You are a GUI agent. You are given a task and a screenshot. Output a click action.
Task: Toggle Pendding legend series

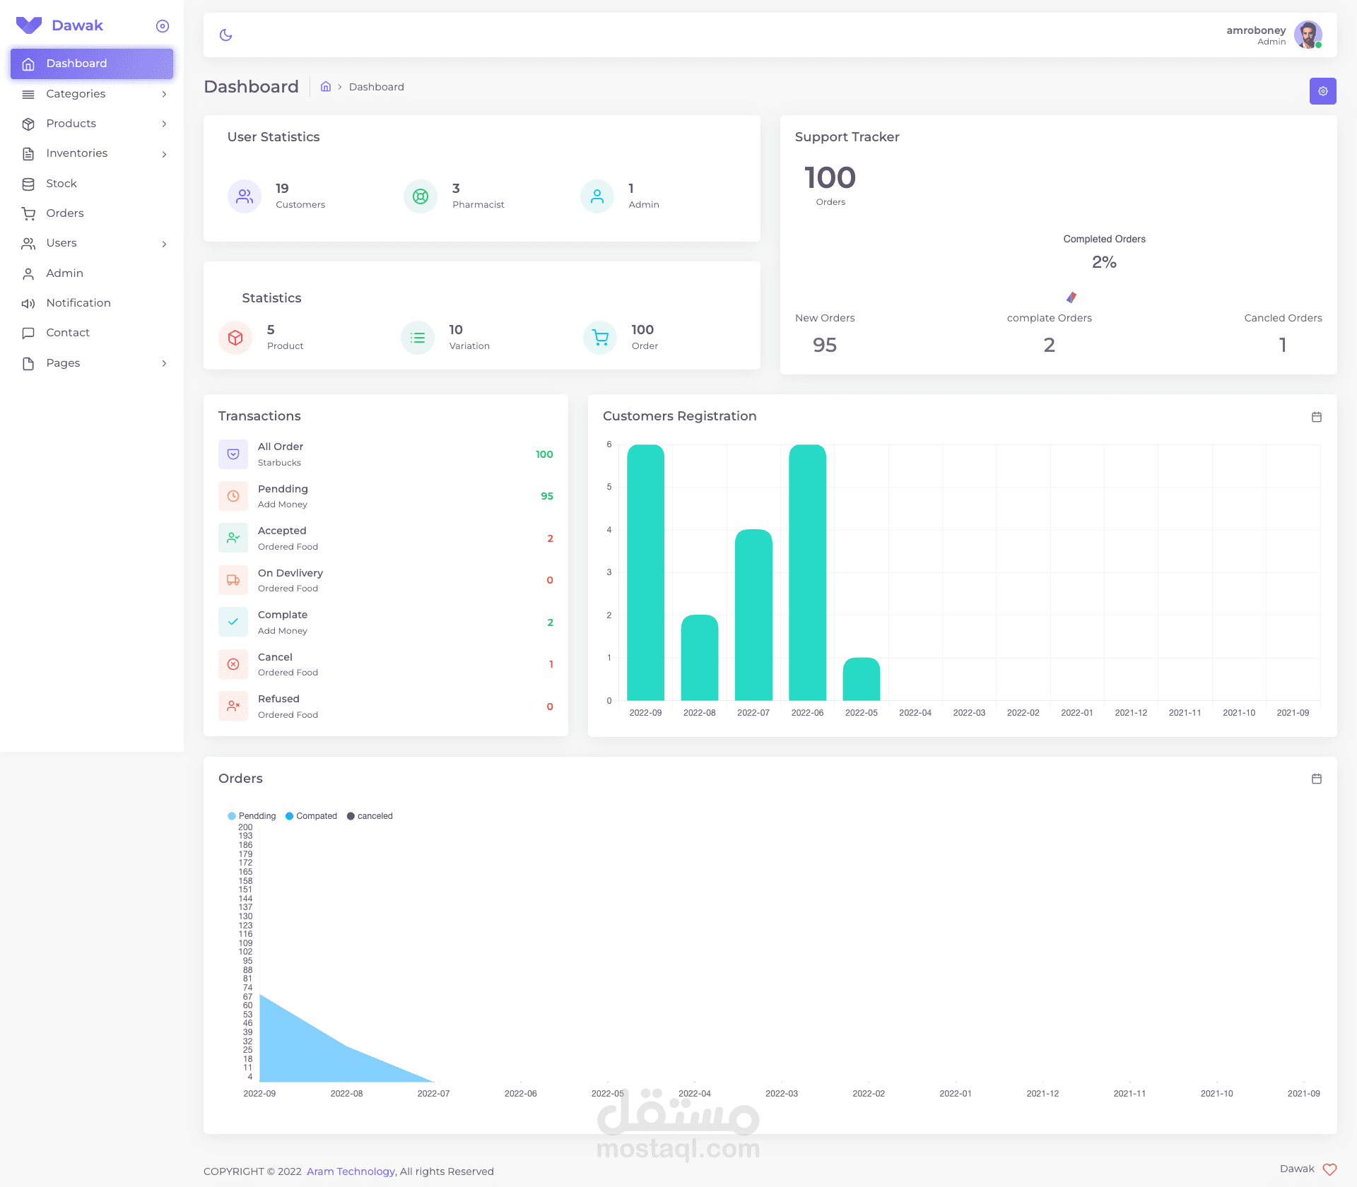(x=252, y=816)
